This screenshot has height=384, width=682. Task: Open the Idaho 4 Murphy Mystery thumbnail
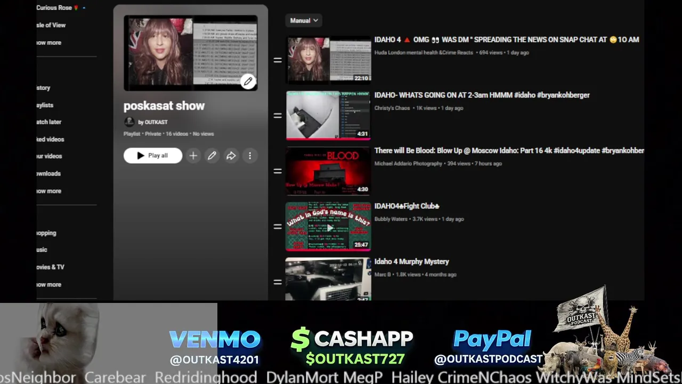328,279
